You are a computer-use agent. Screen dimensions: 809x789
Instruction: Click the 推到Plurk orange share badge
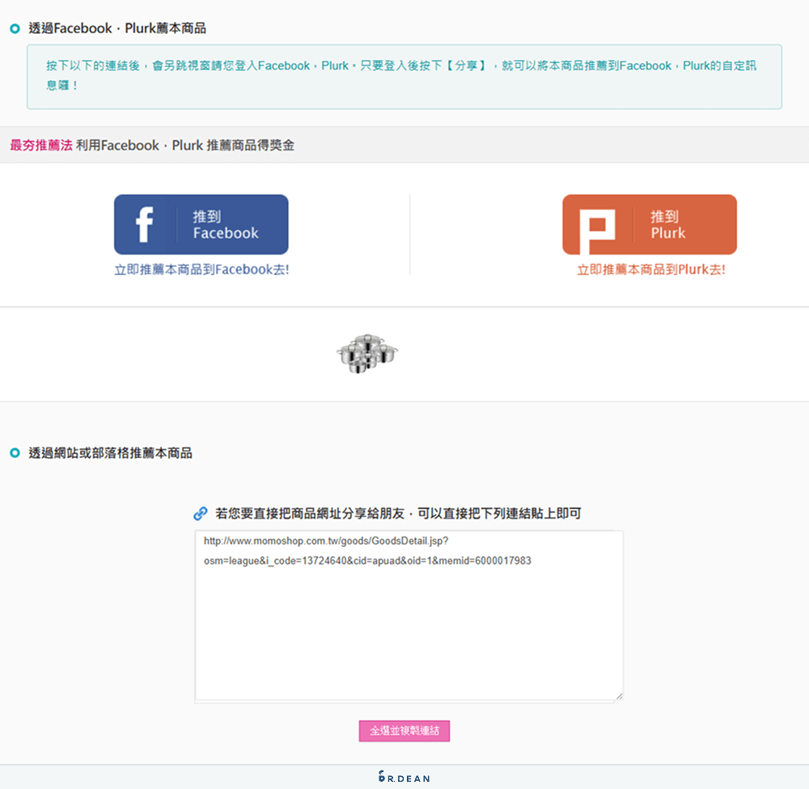[650, 224]
